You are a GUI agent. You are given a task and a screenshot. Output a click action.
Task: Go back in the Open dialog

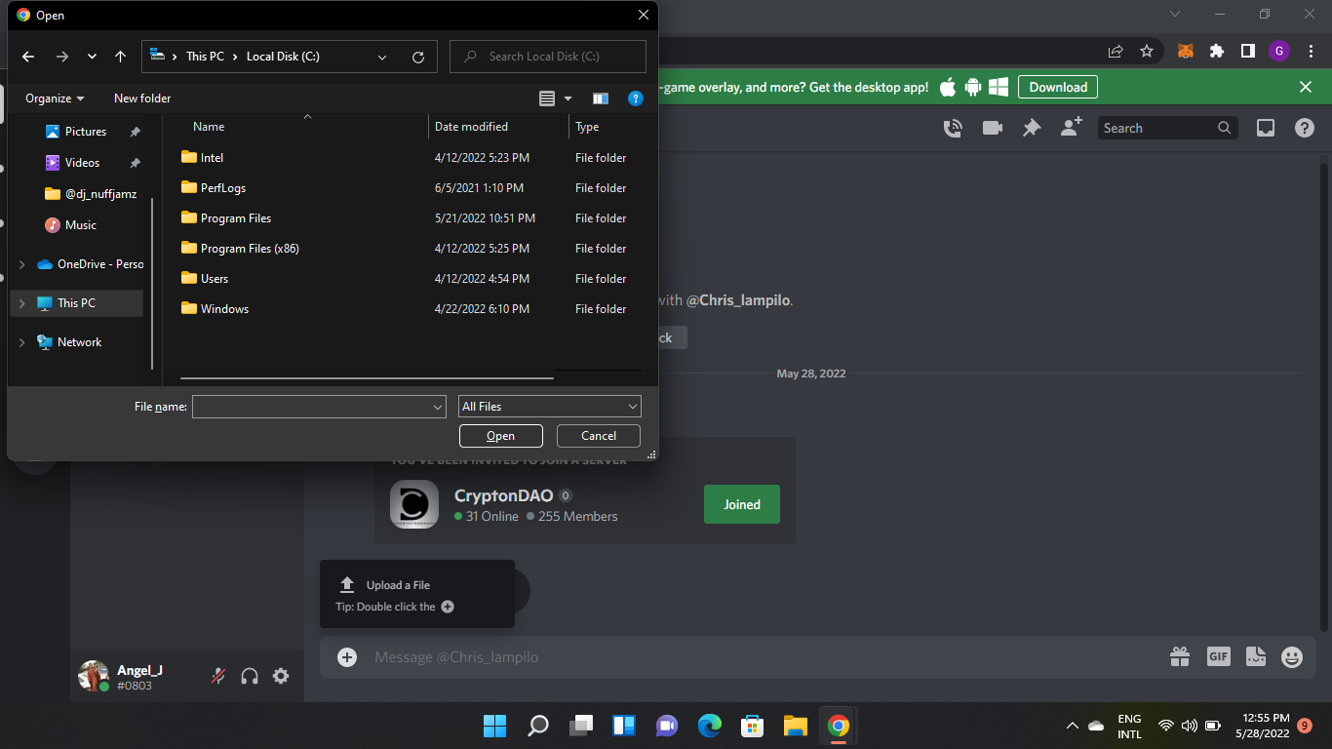click(28, 57)
